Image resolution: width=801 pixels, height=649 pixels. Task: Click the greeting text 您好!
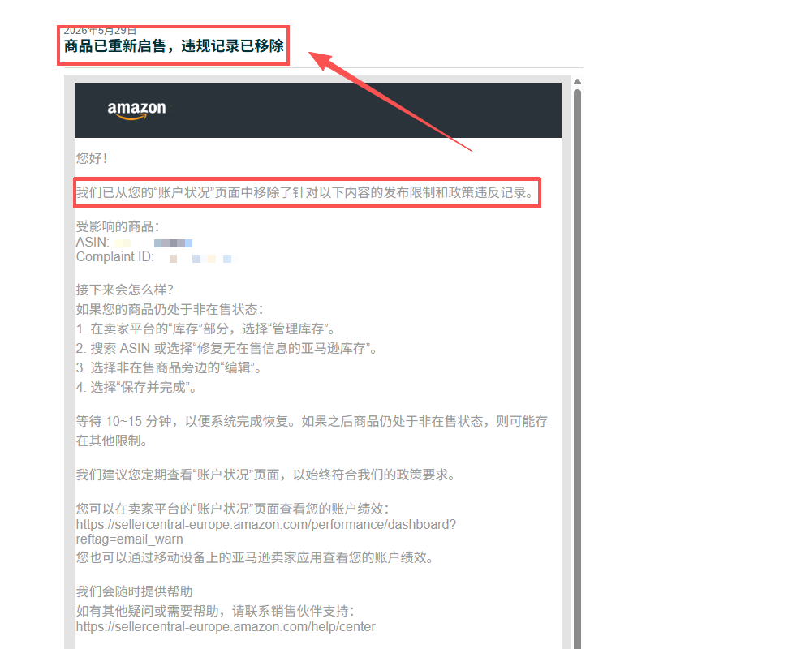tap(92, 158)
